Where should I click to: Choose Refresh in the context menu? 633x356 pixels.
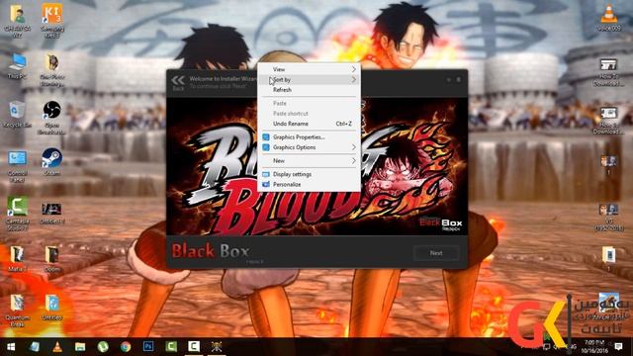[309, 90]
